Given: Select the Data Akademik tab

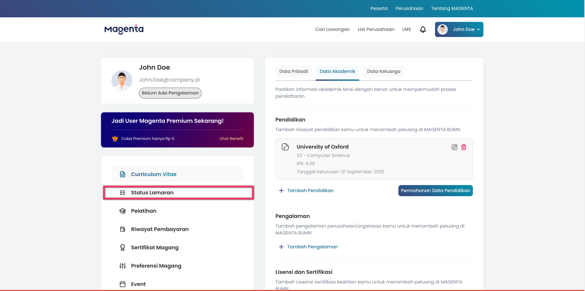Looking at the screenshot, I should (337, 71).
